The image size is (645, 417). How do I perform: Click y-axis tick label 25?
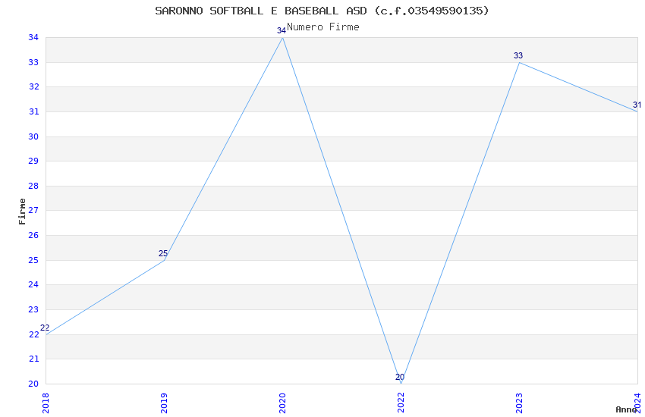[33, 261]
